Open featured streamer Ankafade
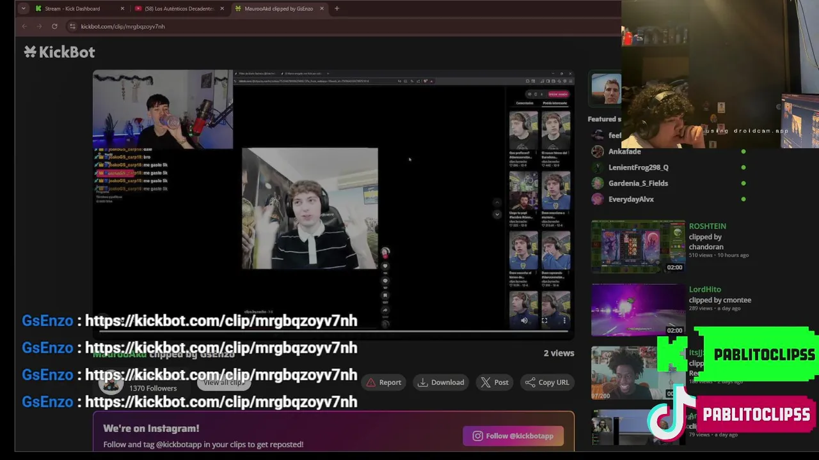 [x=624, y=151]
